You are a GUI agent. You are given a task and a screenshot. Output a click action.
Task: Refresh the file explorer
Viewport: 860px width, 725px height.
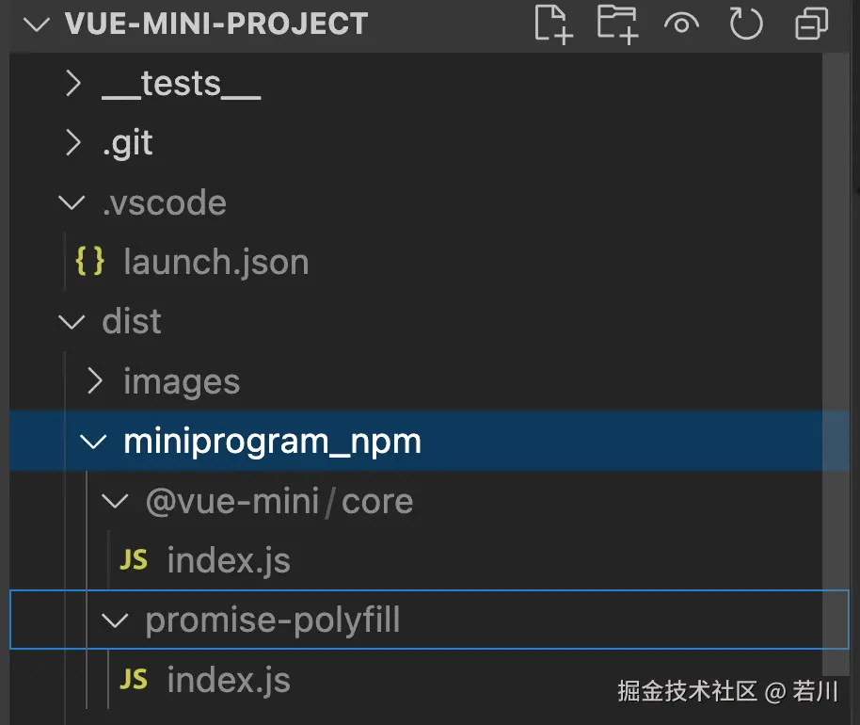tap(745, 25)
